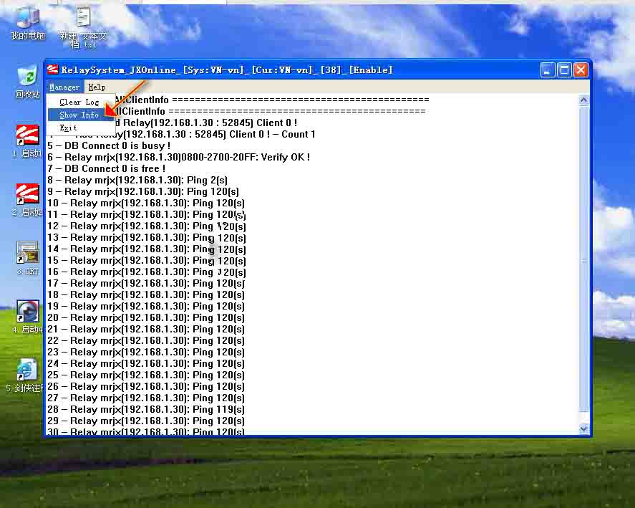Click log line 25 Ping 120(s)

146,375
